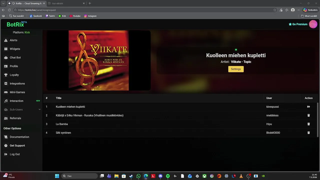Click the Title column header
Viewport: 320px width, 180px height.
(58, 98)
